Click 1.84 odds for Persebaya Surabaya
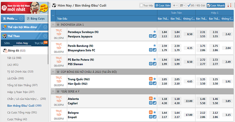The height and width of the screenshot is (122, 235). [x=164, y=32]
